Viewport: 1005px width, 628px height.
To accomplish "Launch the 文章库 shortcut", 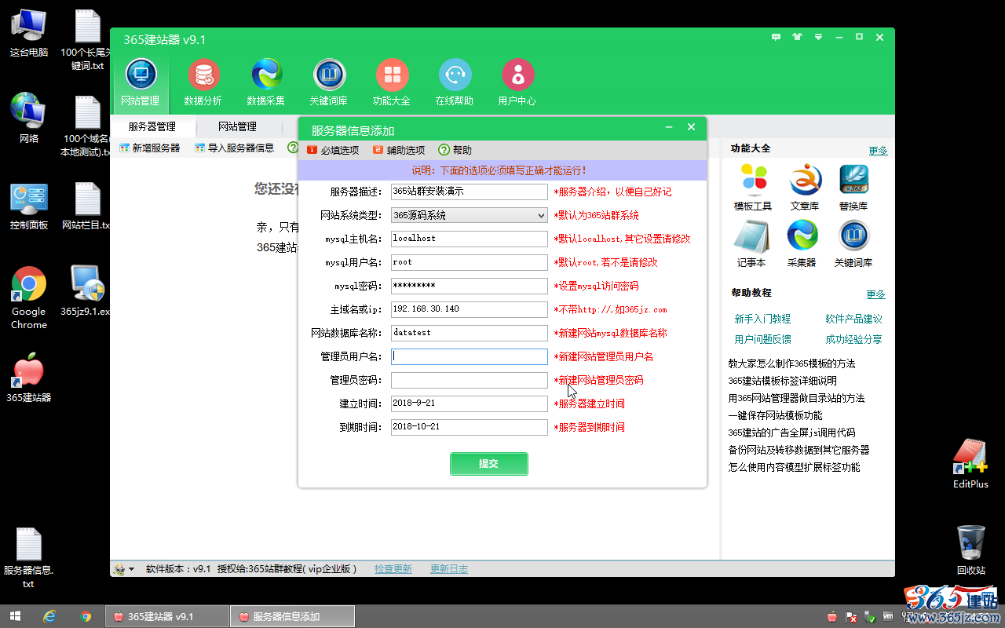I will [804, 187].
